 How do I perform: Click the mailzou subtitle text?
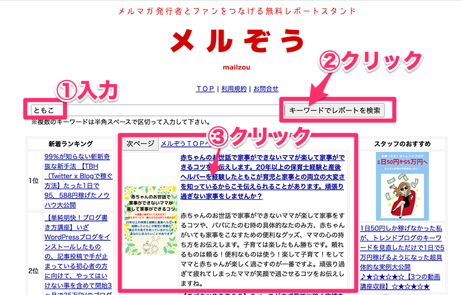pyautogui.click(x=237, y=67)
